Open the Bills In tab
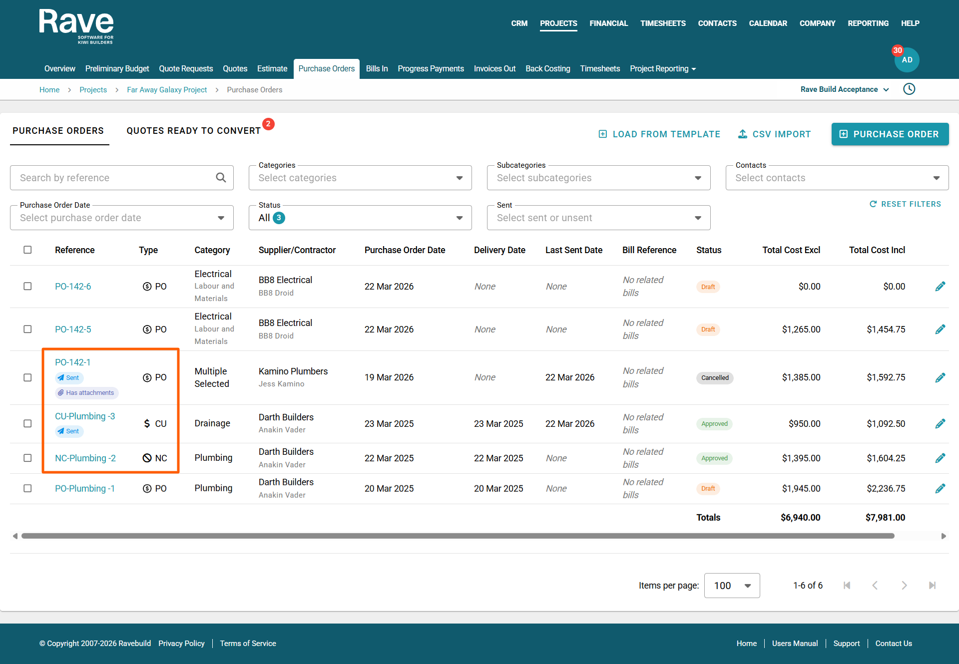The width and height of the screenshot is (959, 664). click(377, 69)
